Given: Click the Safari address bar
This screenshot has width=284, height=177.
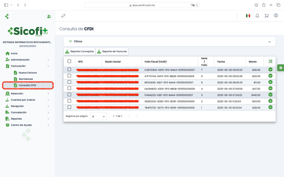Looking at the screenshot, I should (x=142, y=5).
